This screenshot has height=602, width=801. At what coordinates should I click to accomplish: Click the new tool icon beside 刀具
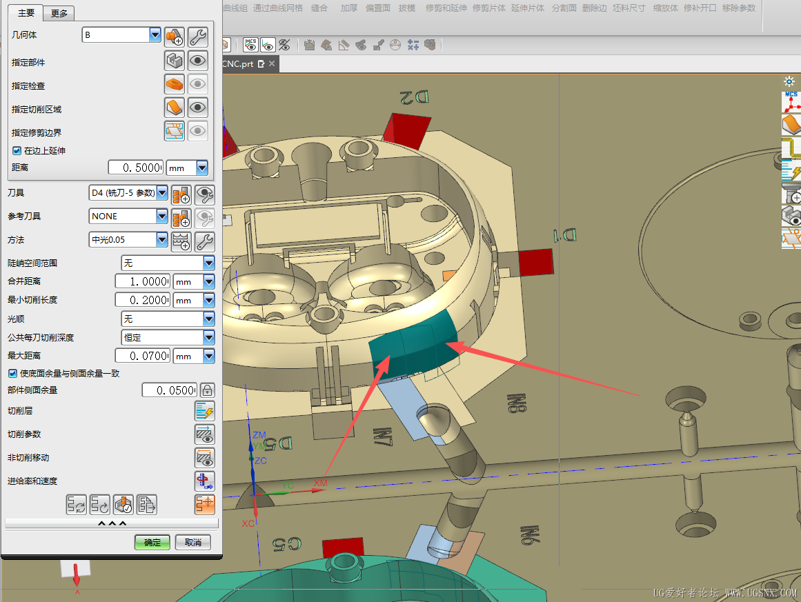(181, 194)
